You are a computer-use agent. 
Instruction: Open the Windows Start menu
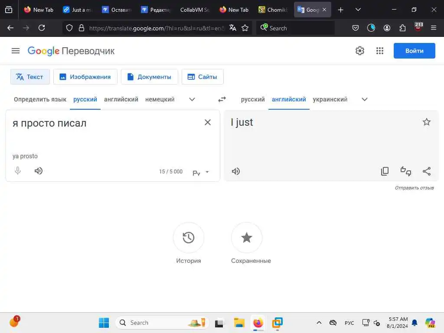pyautogui.click(x=104, y=323)
